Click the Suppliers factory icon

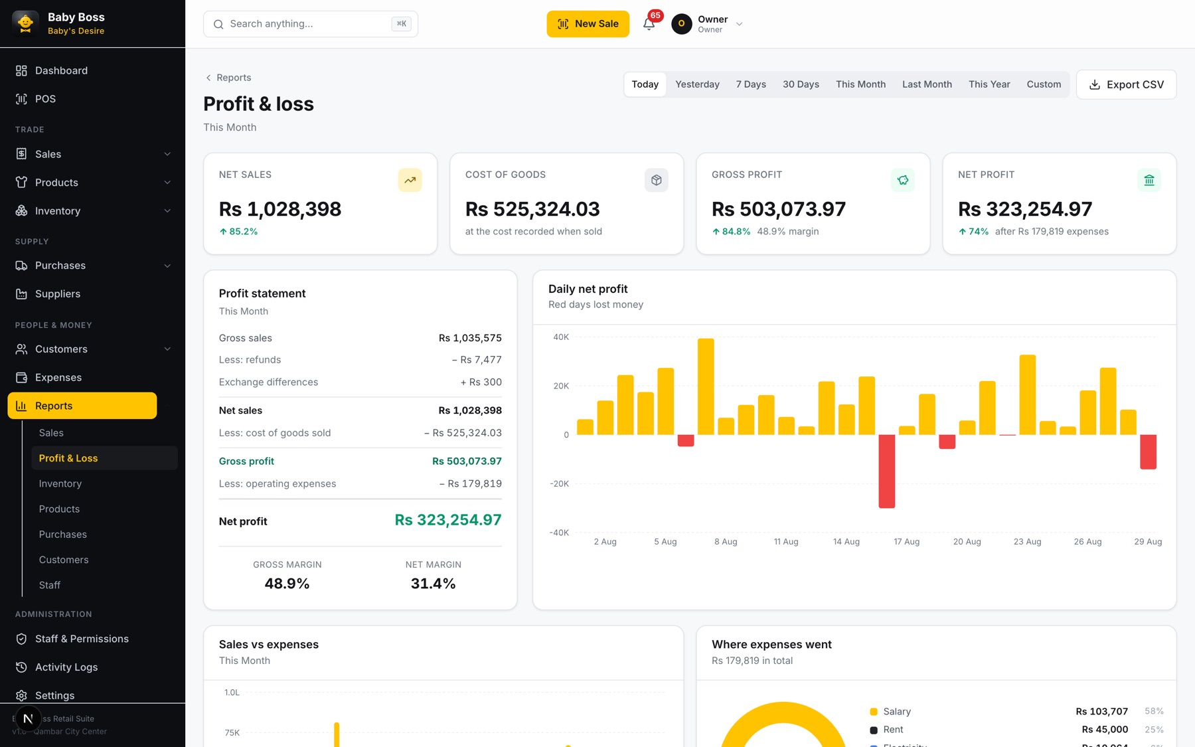[21, 294]
